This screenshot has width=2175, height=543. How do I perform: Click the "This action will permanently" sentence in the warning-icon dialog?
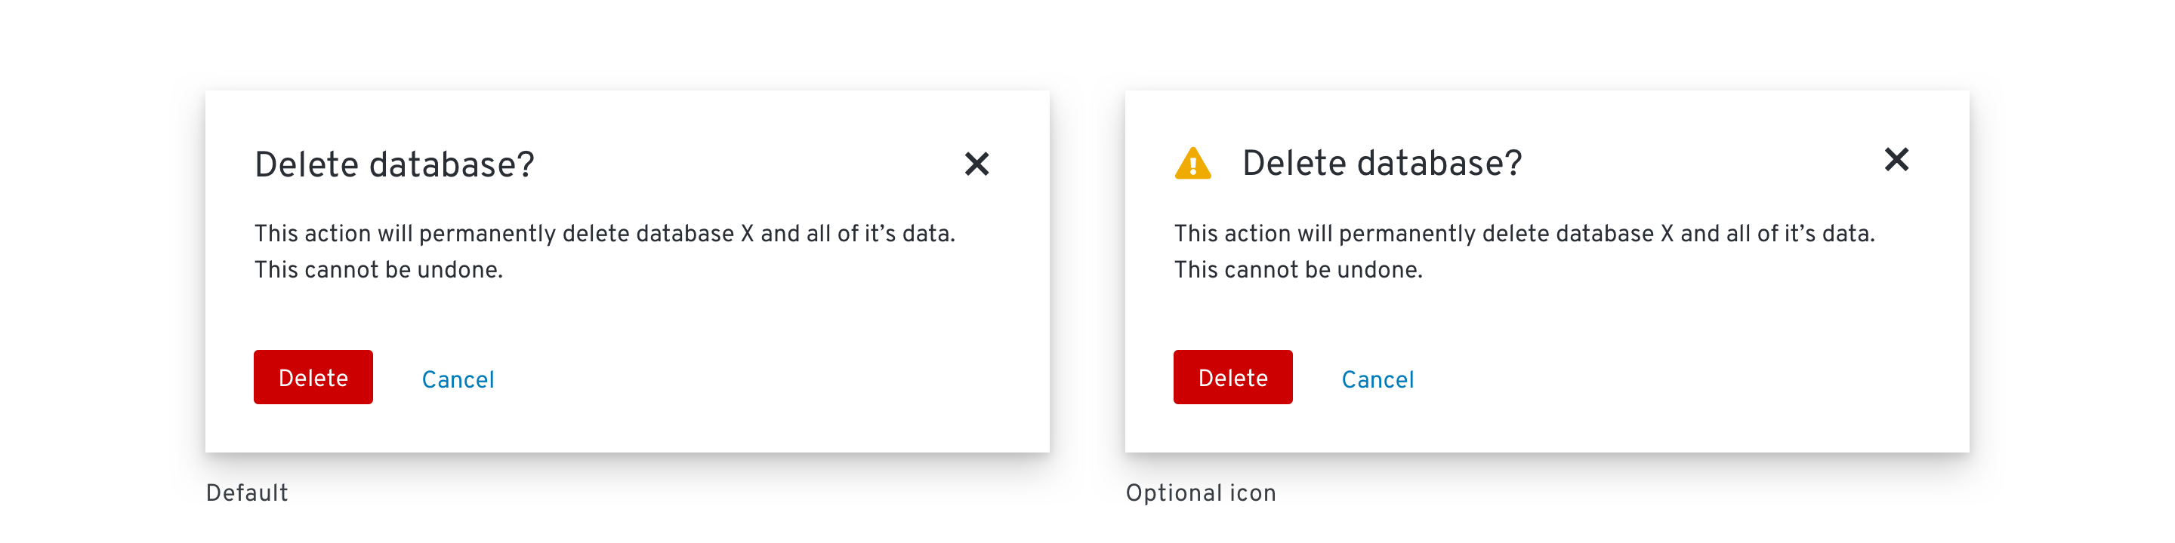pyautogui.click(x=1524, y=234)
